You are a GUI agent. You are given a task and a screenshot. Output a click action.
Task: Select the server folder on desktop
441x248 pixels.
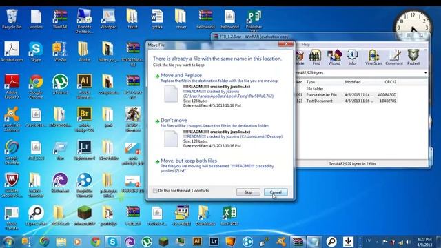(x=181, y=19)
